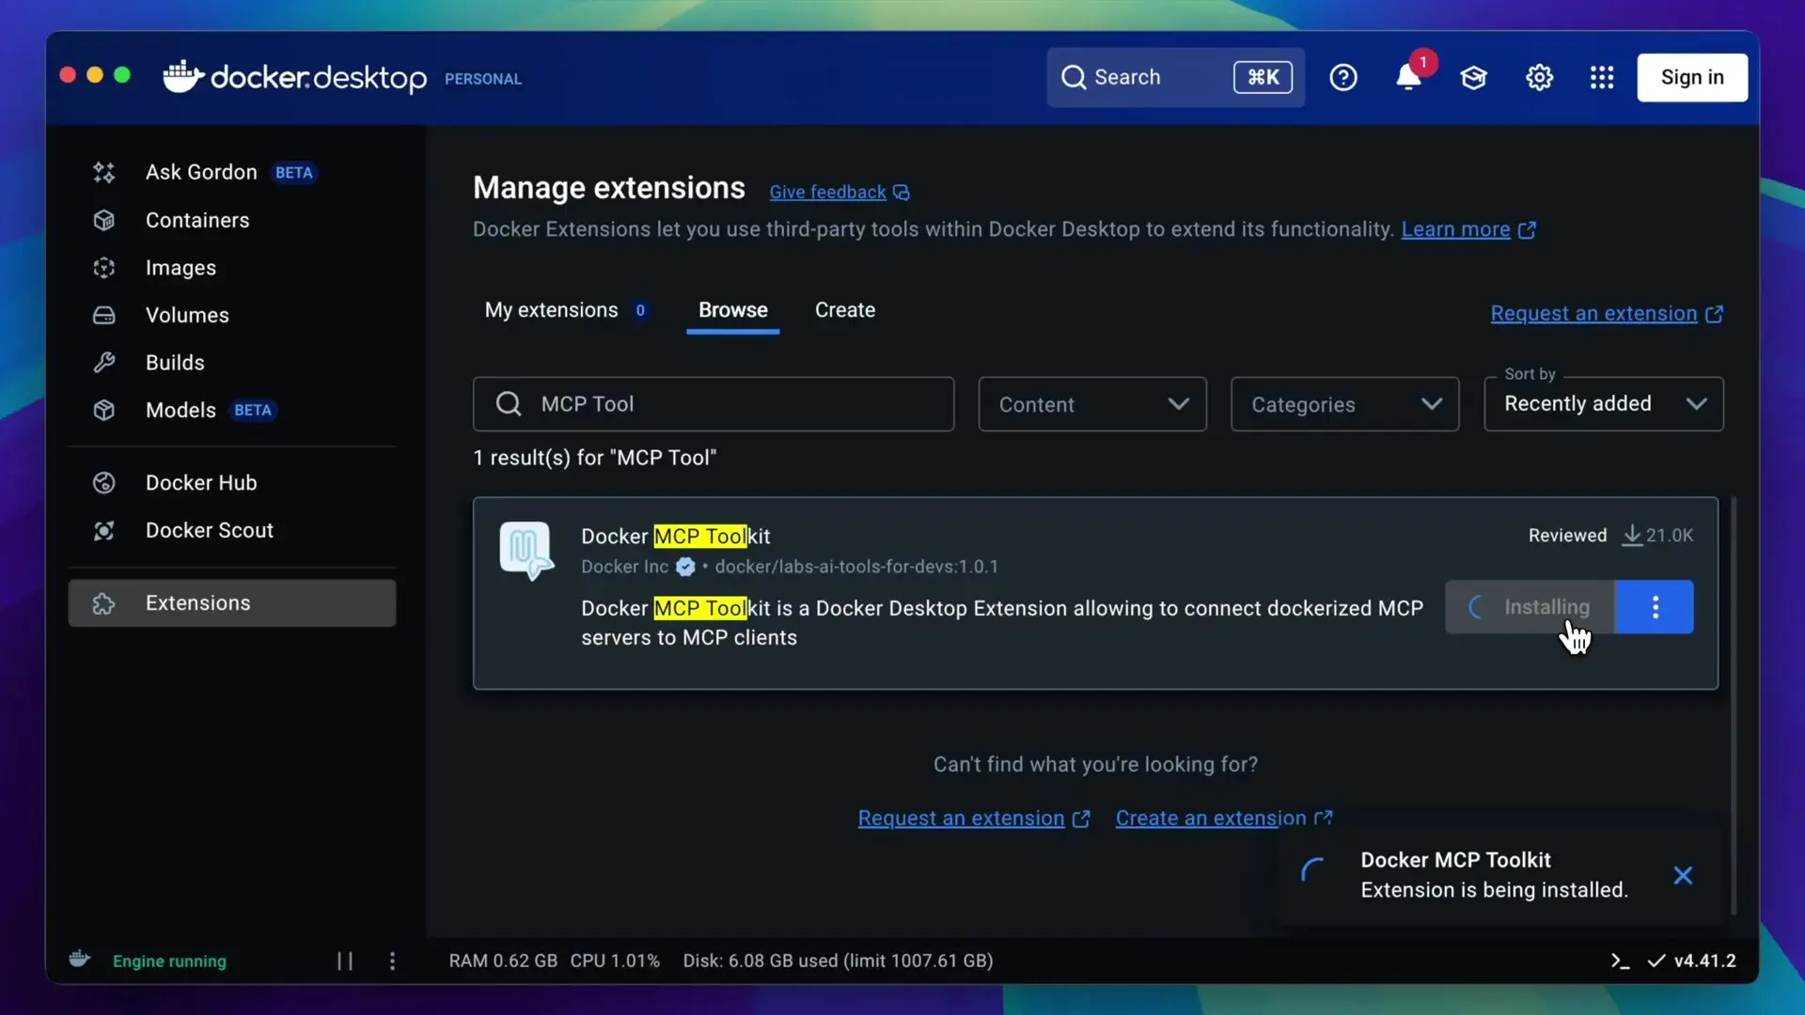Click the Reviewed label
1805x1015 pixels.
[1567, 536]
